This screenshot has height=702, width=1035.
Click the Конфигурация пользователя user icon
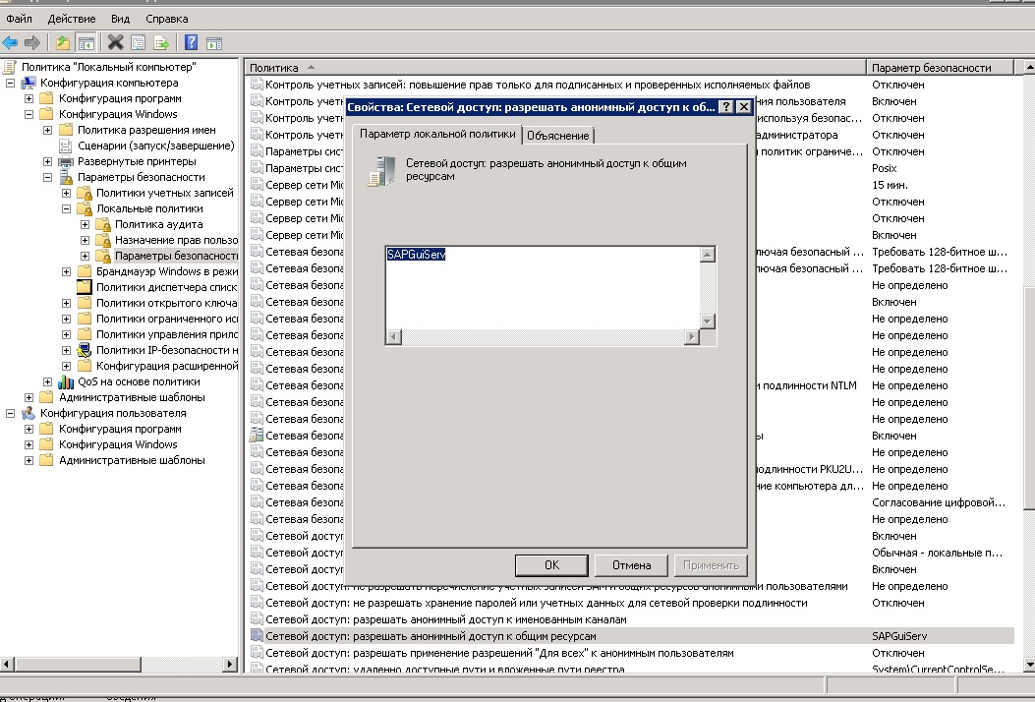[29, 413]
